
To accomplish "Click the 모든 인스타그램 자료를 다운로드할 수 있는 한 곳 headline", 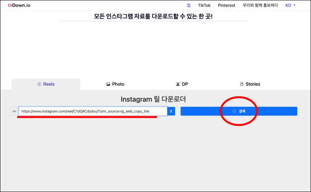I will coord(153,16).
